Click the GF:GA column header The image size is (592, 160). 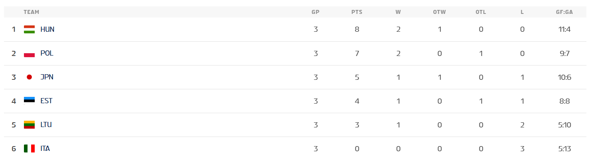tap(564, 12)
